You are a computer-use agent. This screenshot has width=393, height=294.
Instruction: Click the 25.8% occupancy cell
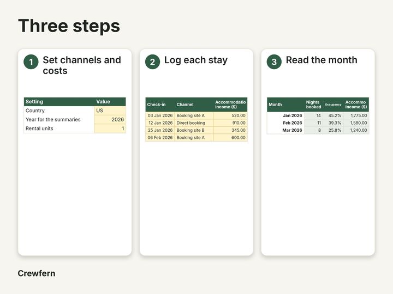(333, 130)
